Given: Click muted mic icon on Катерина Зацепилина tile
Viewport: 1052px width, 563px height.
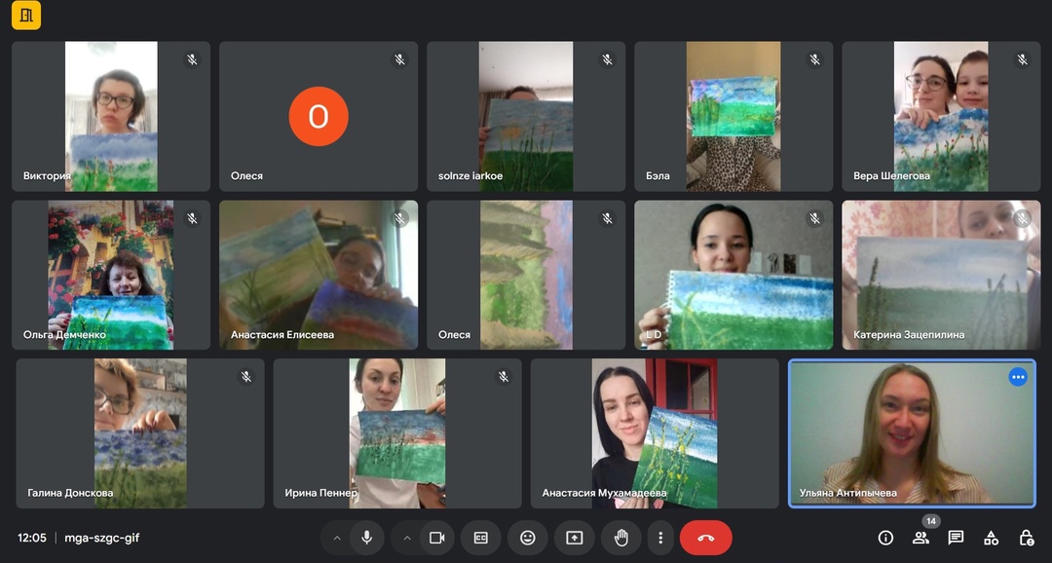Looking at the screenshot, I should tap(1023, 218).
